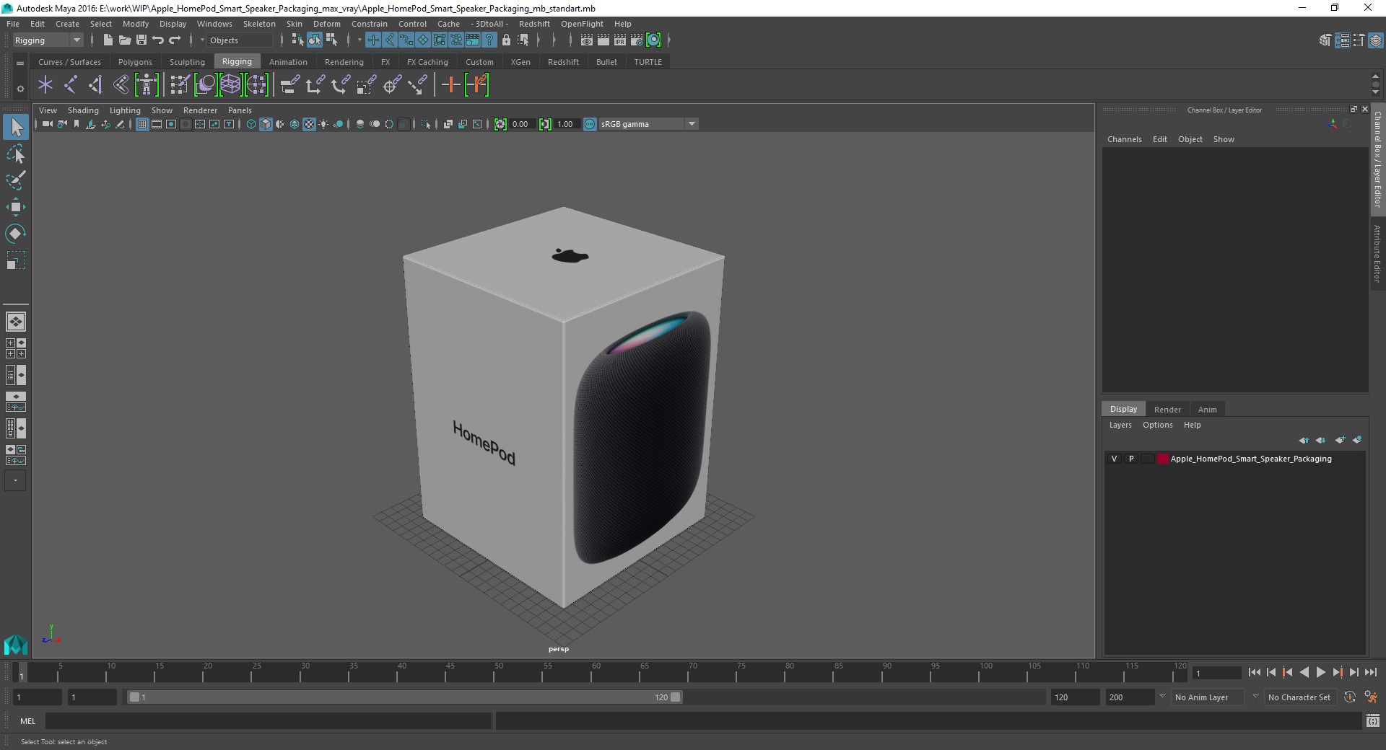This screenshot has height=750, width=1386.
Task: Toggle wireframe shading in viewport
Action: point(251,124)
